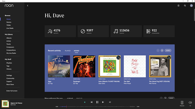This screenshot has height=109, width=195.
Task: Open Playlists under My Stuff
Action: coord(9,63)
